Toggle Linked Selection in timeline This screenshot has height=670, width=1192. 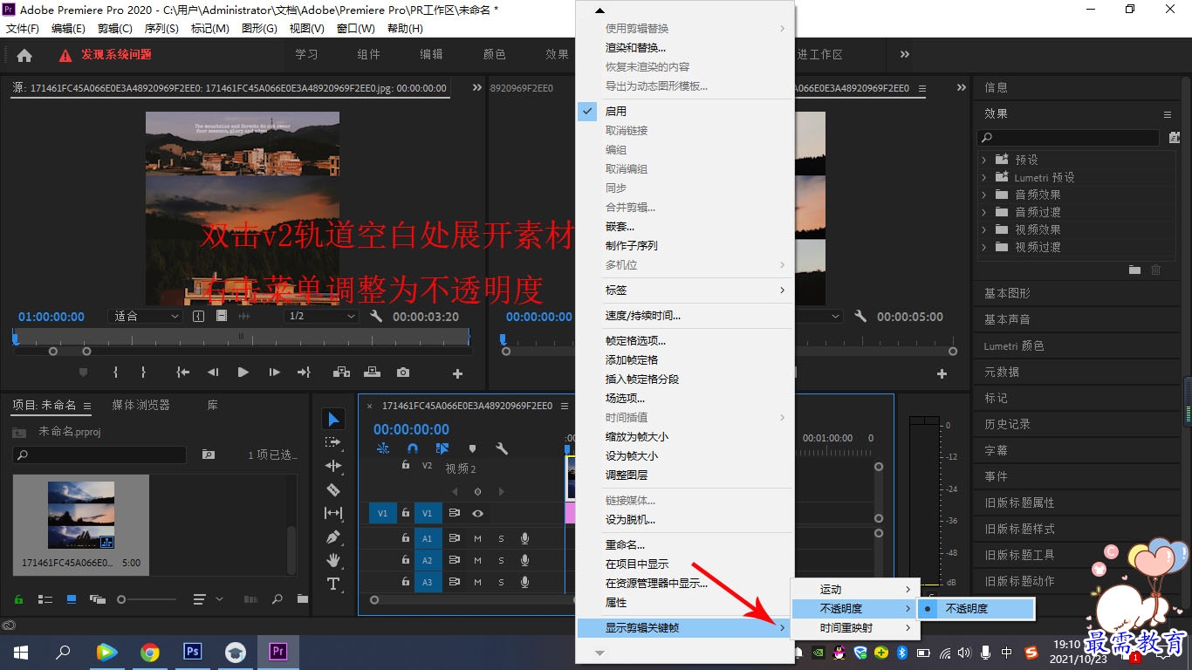click(442, 449)
